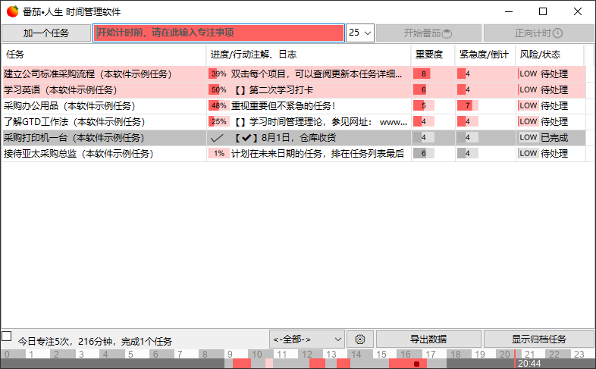Screen dimensions: 596x369
Task: Open settings via the gear icon
Action: (360, 339)
